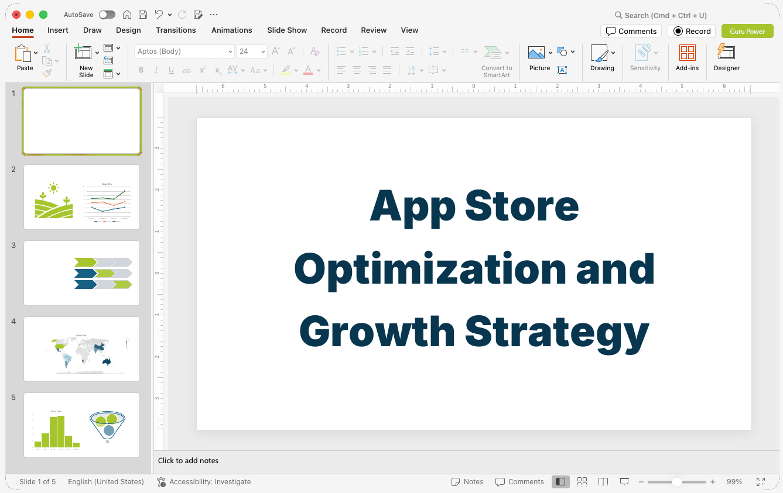Click the Increase Indent icon
This screenshot has height=493, width=783.
coord(410,51)
